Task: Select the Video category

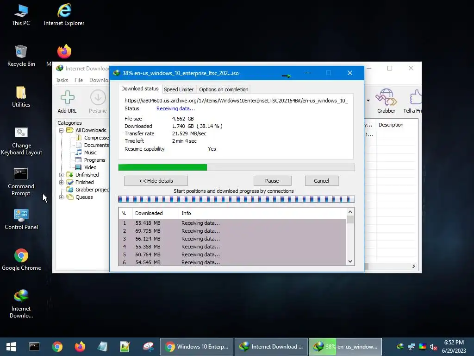Action: tap(86, 167)
